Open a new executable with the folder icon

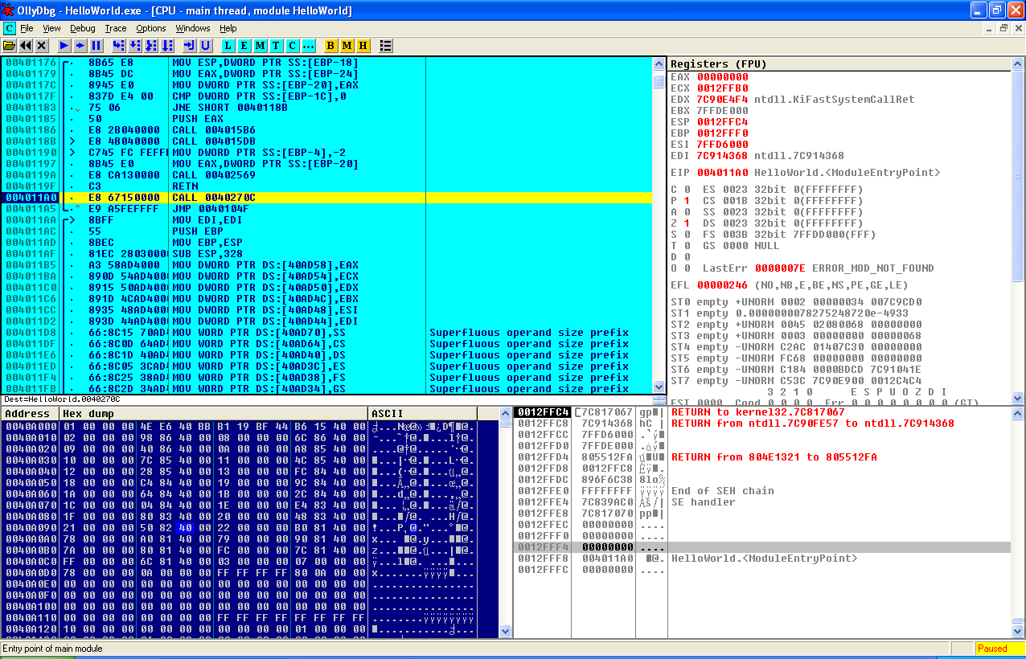click(x=10, y=46)
